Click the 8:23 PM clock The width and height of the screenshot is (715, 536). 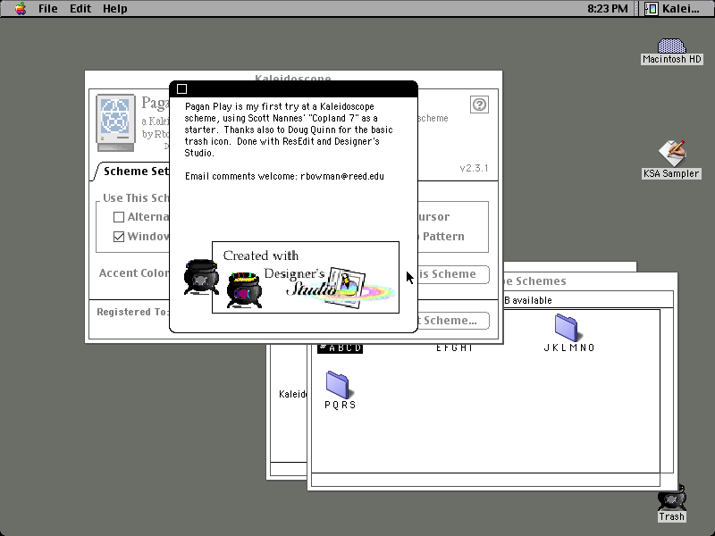tap(608, 9)
